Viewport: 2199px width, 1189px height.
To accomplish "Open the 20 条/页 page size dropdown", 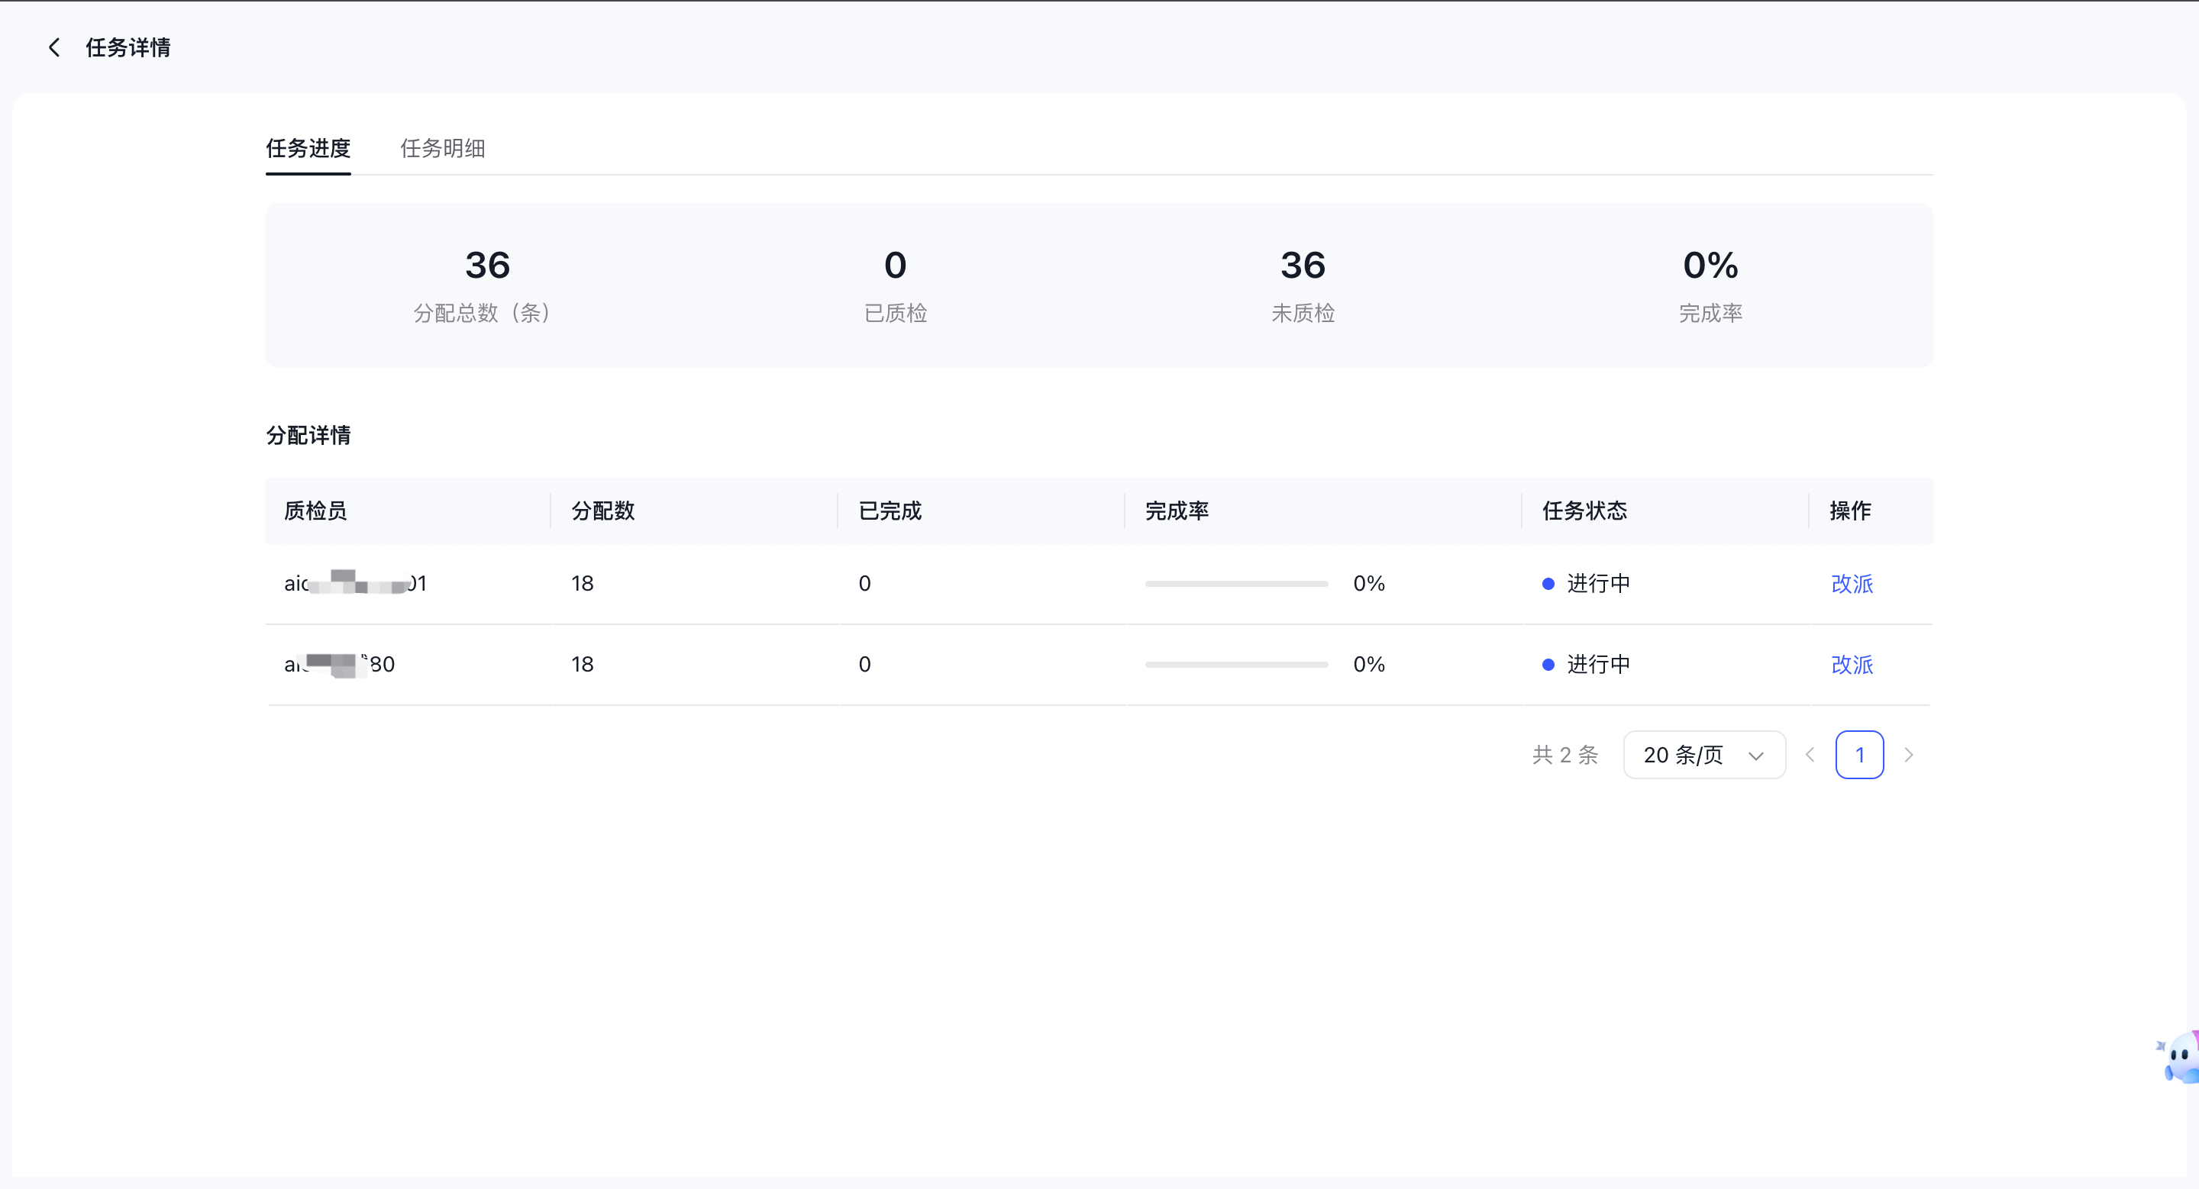I will (1704, 755).
